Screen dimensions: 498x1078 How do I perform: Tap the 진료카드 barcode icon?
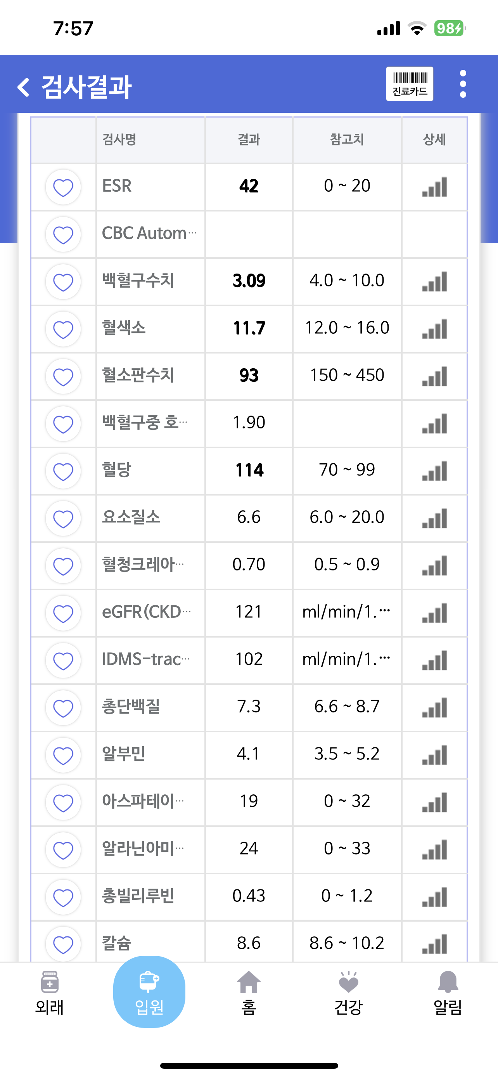click(409, 84)
